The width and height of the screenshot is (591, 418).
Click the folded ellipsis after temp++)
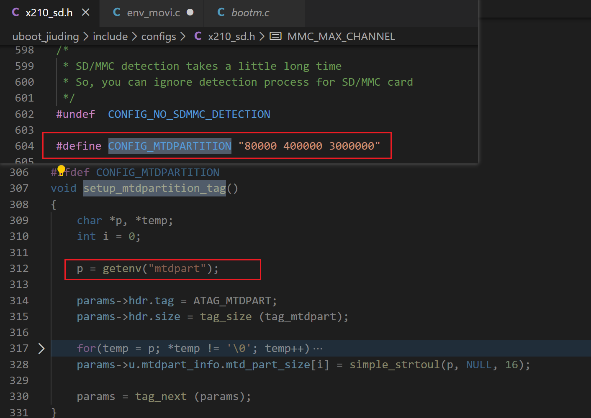318,349
